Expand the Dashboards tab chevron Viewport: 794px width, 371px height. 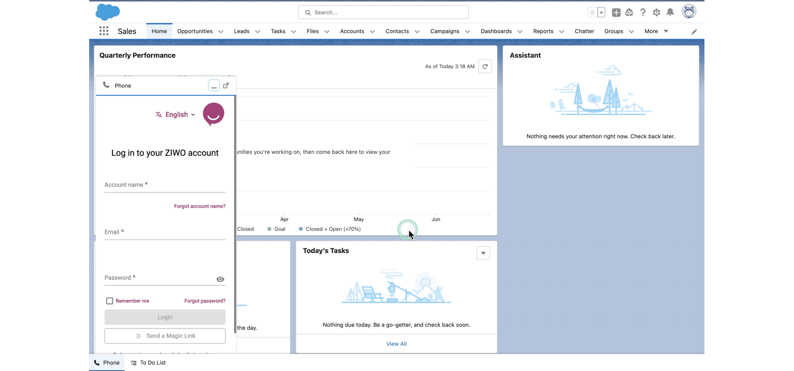[x=520, y=32]
